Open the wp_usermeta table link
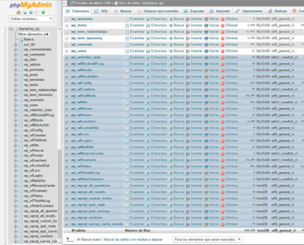This screenshot has width=304, height=245. (x=82, y=45)
